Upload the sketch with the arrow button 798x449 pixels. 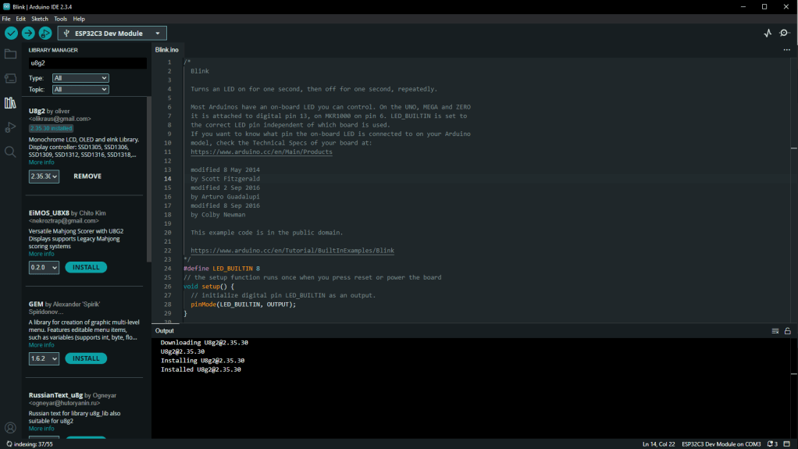coord(28,33)
